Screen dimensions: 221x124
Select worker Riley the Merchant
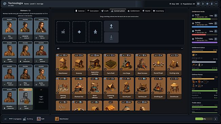coord(25,76)
